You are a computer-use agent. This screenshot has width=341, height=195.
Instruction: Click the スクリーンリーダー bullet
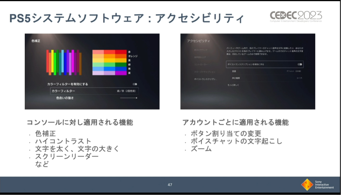[x=67, y=157]
